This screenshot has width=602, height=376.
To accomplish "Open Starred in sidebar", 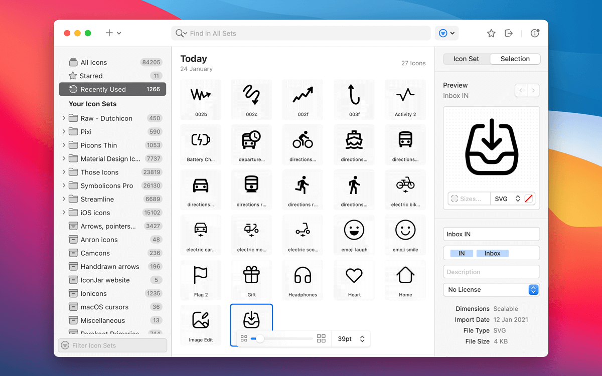I will click(x=112, y=76).
